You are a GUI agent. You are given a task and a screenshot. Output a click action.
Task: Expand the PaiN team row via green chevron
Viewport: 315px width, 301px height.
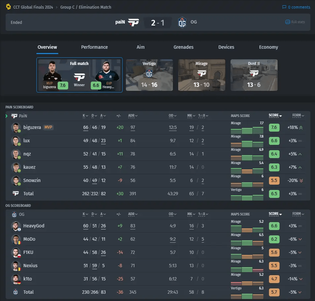[6, 116]
